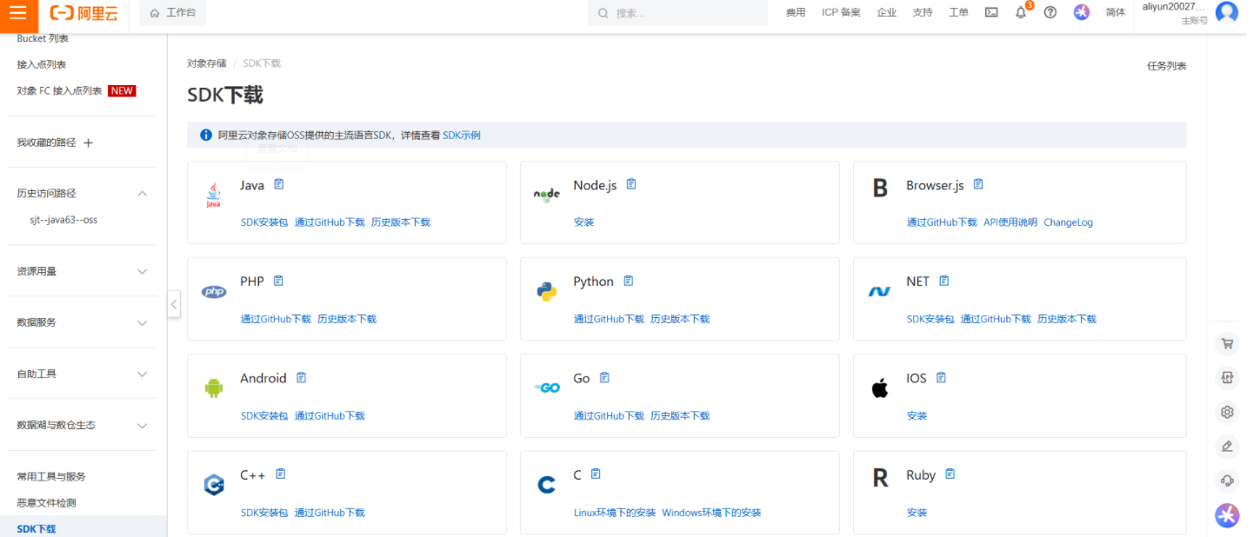Click the help question mark icon
The width and height of the screenshot is (1253, 537).
tap(1050, 12)
